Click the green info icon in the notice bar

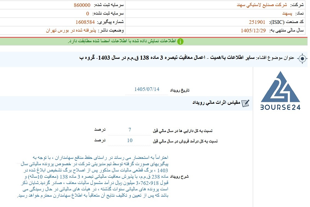180,41
